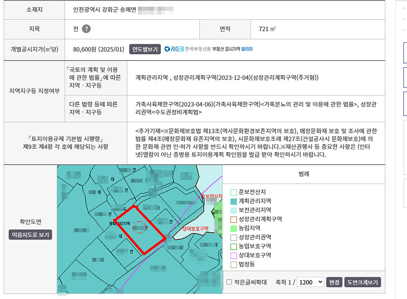This screenshot has width=407, height=299.
Task: Open 연도별보기 for yearly land prices
Action: coord(145,49)
